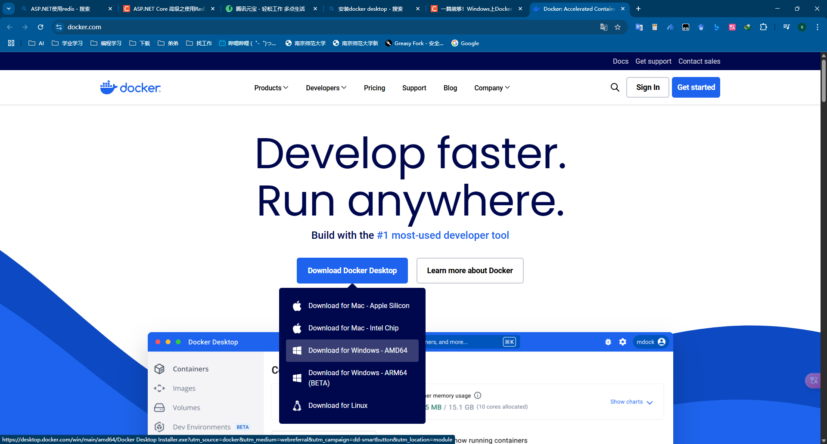Select Download for Linux option
This screenshot has height=444, width=827.
pyautogui.click(x=338, y=405)
